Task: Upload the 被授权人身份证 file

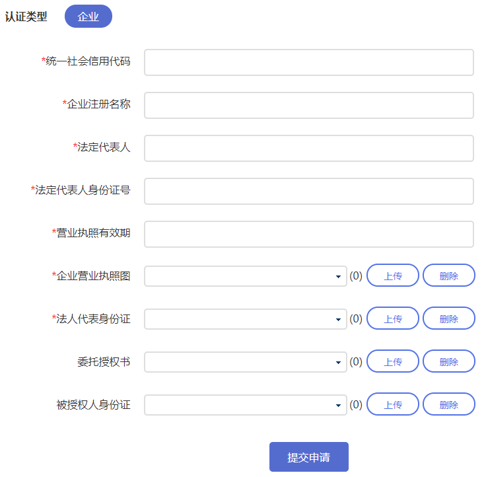Action: 393,405
